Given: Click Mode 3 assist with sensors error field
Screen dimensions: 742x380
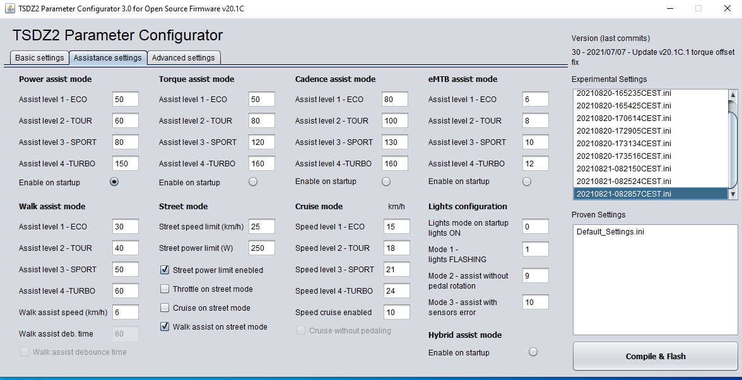Looking at the screenshot, I should (536, 302).
